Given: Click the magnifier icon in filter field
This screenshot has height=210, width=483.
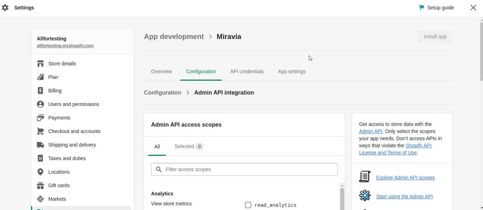Looking at the screenshot, I should [x=159, y=169].
